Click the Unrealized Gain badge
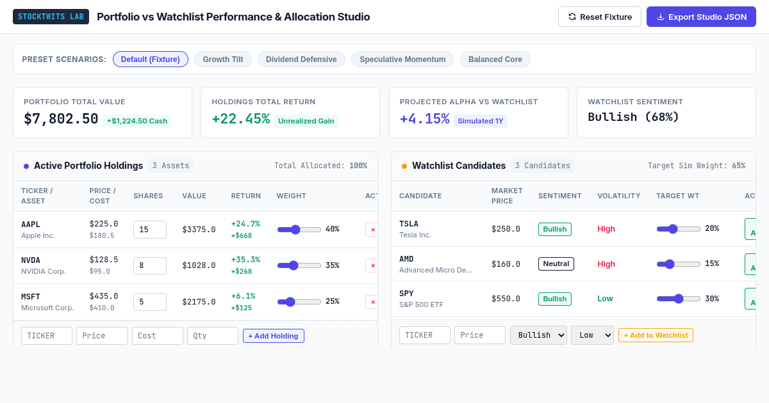This screenshot has height=403, width=769. click(306, 121)
